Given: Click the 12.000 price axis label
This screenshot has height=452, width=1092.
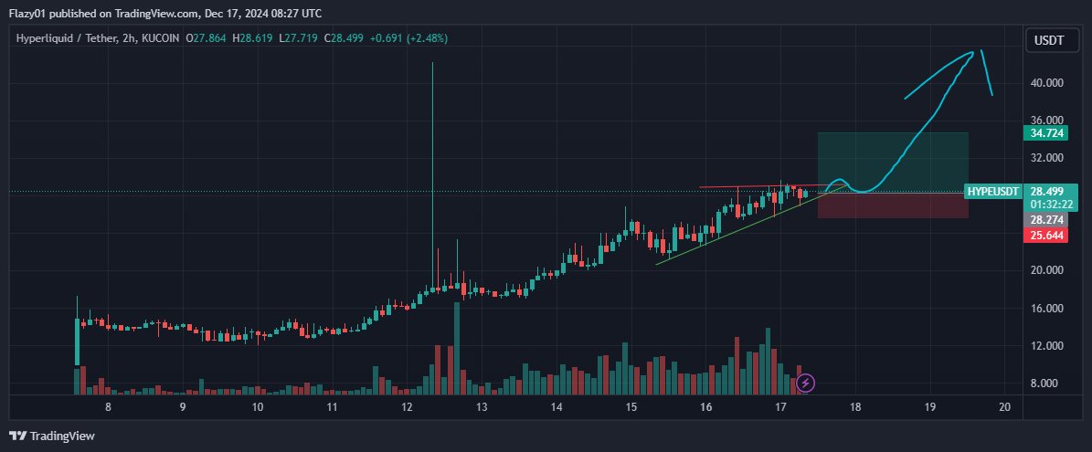Looking at the screenshot, I should coord(1046,345).
